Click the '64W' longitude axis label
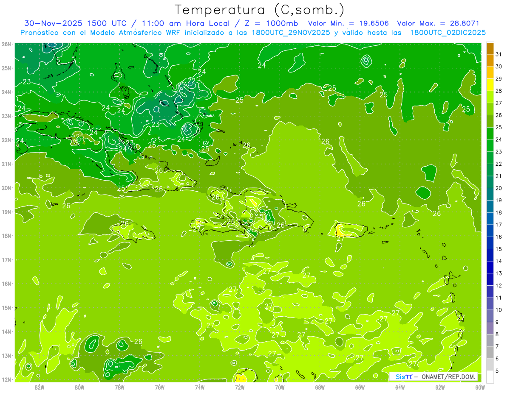Image resolution: width=510 pixels, height=393 pixels. pyautogui.click(x=400, y=387)
